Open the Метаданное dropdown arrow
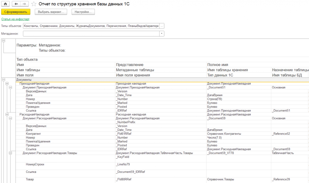This screenshot has height=183, width=309. 162,34
